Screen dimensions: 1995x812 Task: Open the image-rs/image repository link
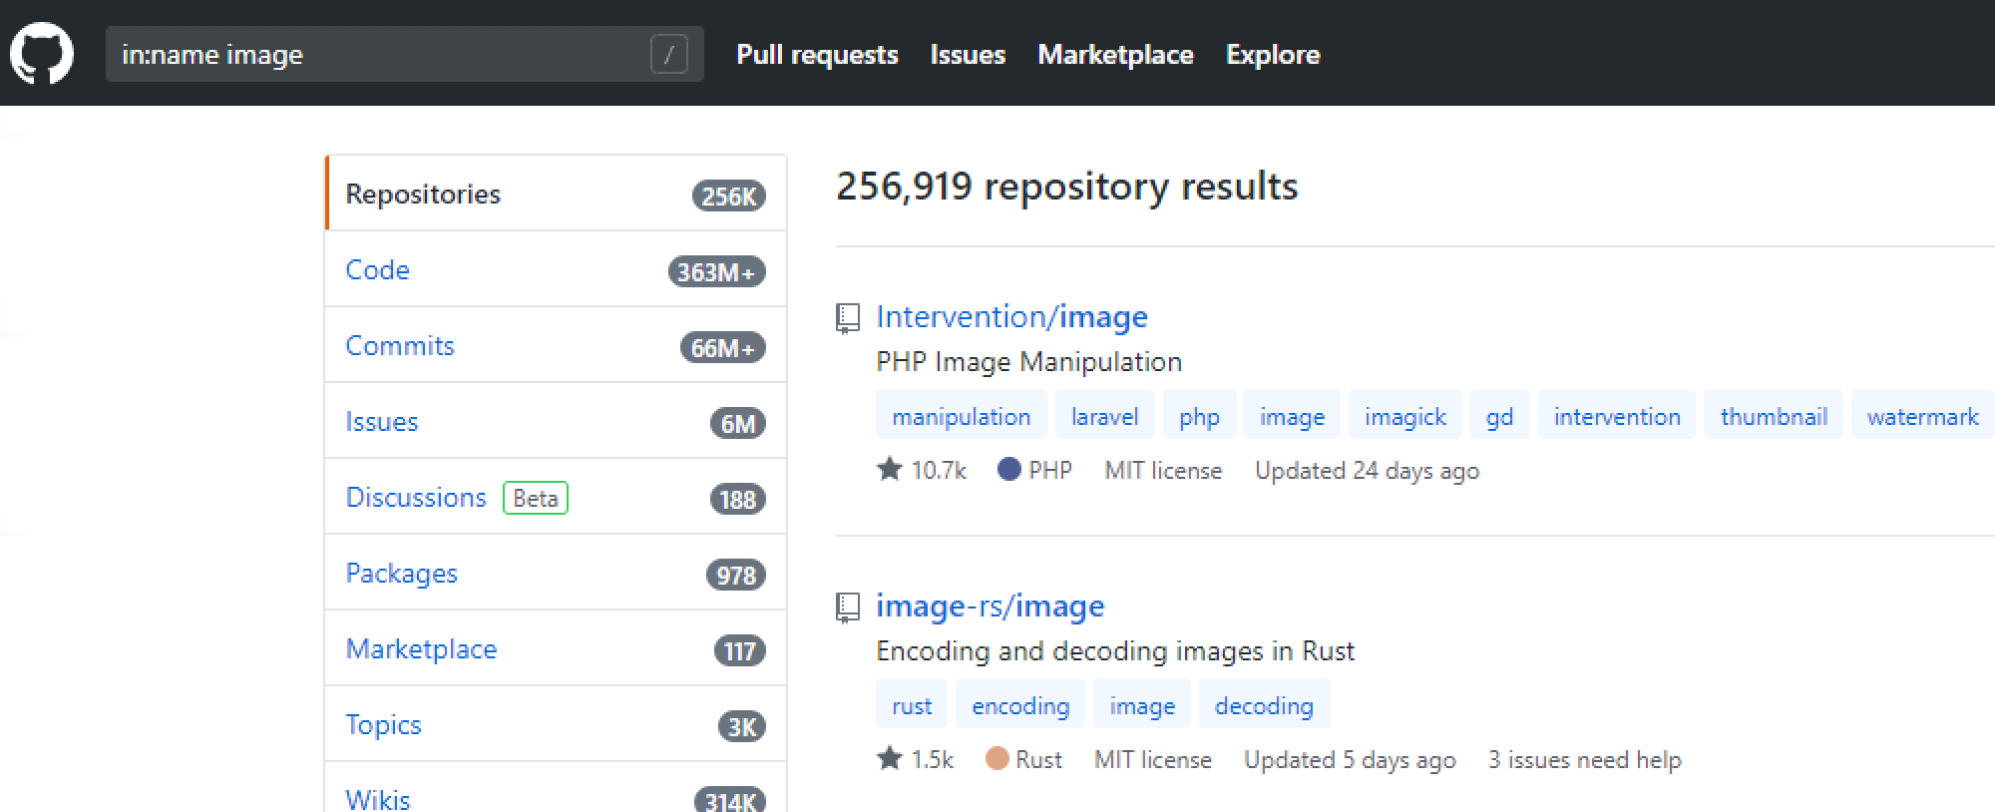pyautogui.click(x=990, y=606)
